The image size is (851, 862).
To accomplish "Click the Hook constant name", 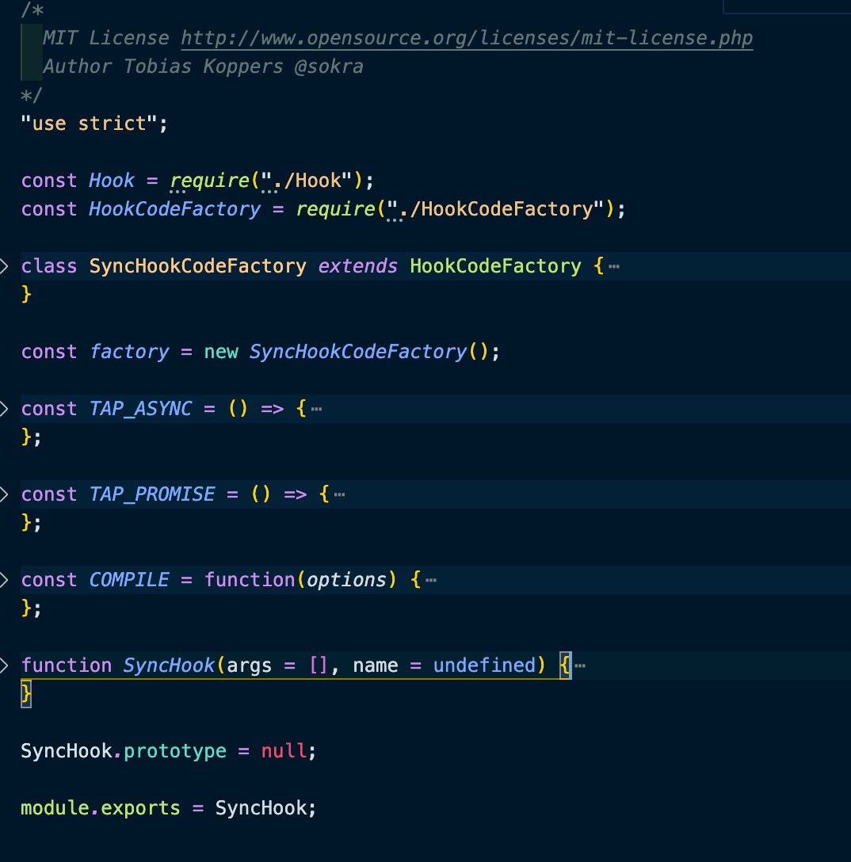I will 112,181.
